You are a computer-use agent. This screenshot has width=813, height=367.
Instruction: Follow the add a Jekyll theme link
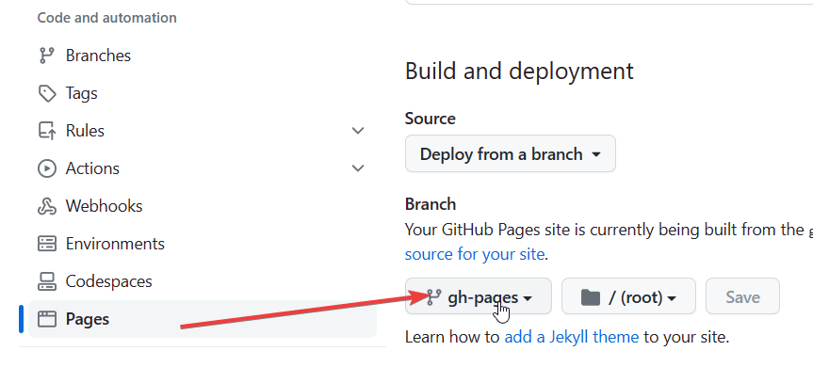tap(572, 338)
